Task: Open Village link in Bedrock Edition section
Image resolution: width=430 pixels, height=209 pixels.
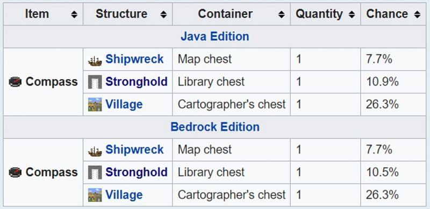Action: [x=124, y=195]
